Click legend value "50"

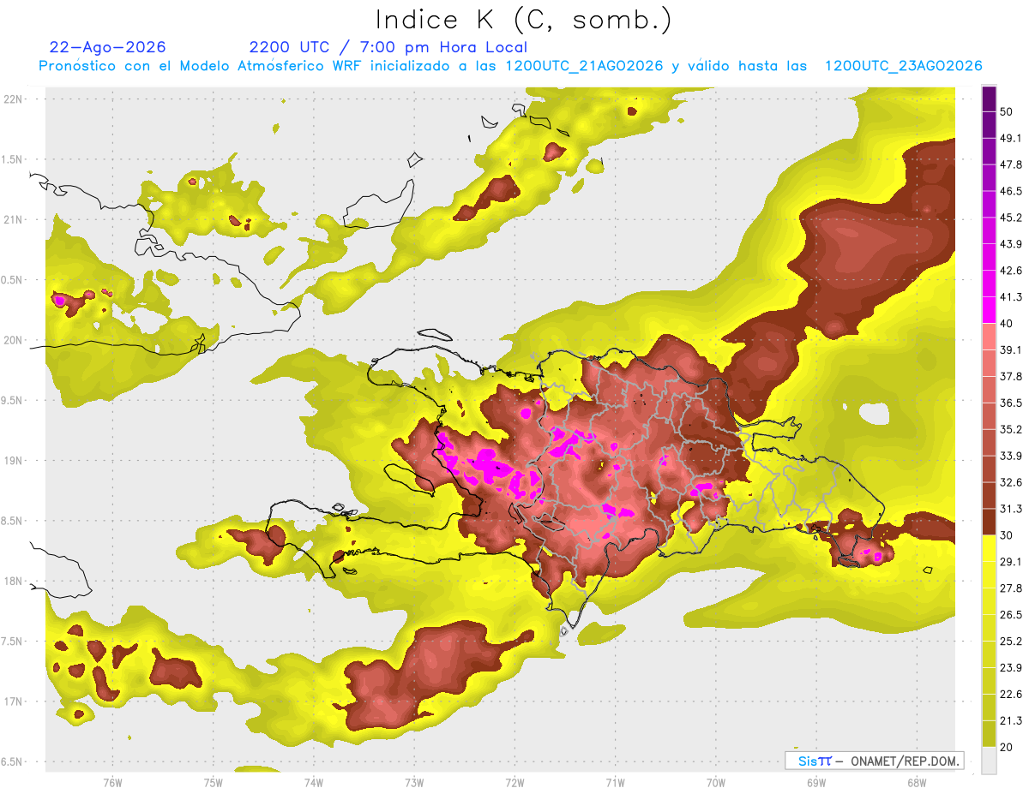(x=1006, y=111)
